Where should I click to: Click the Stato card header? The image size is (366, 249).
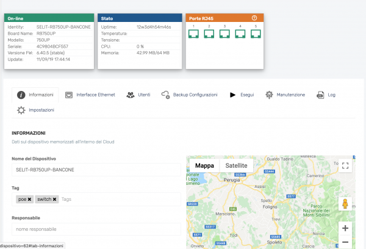(140, 18)
